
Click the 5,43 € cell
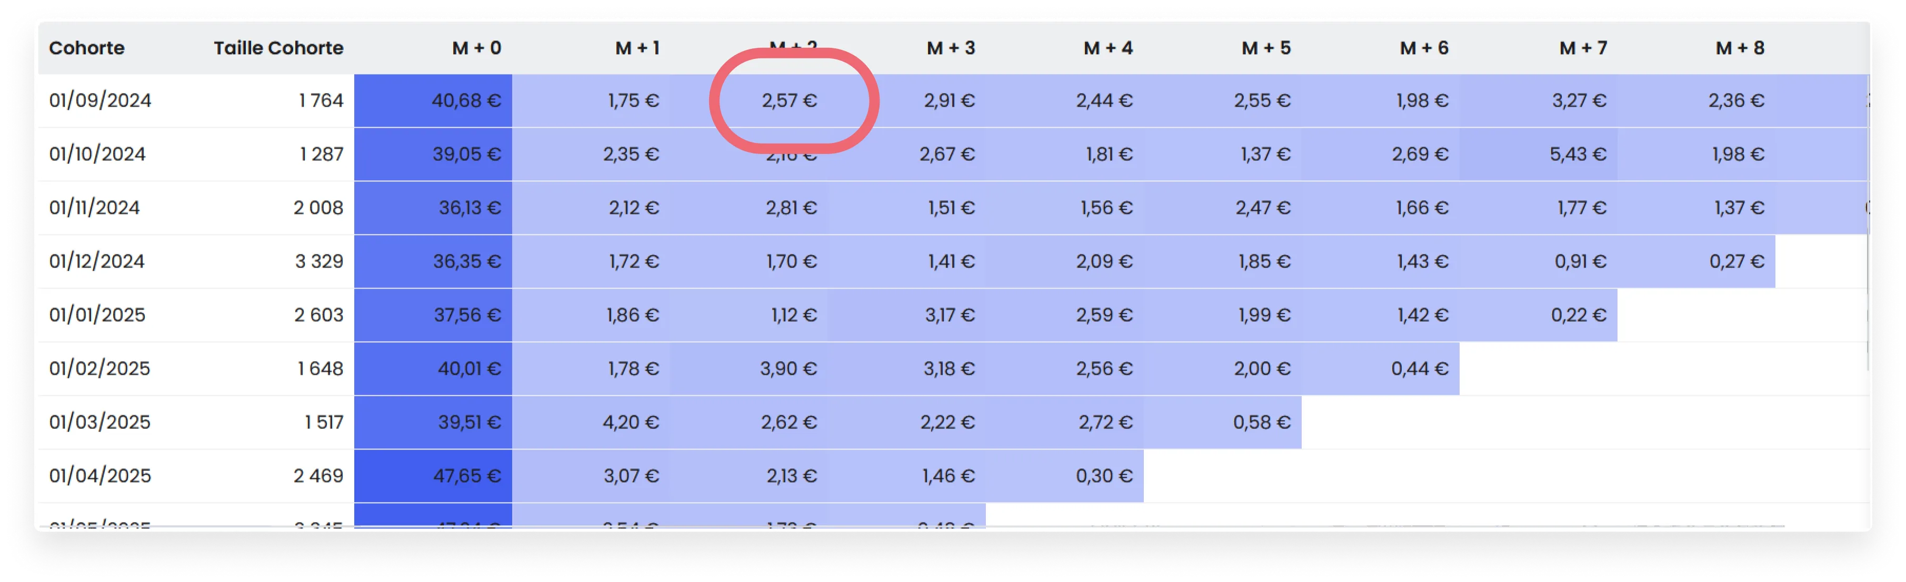[x=1538, y=155]
